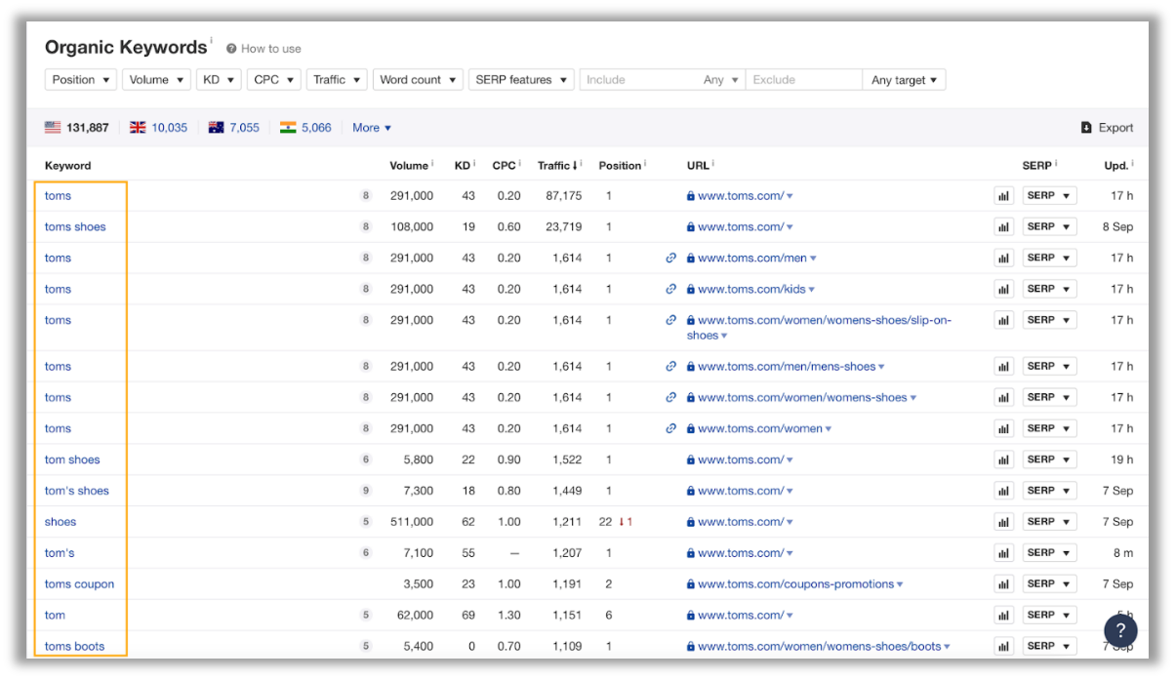Open the round question mark help button
1175x680 pixels.
(1120, 629)
